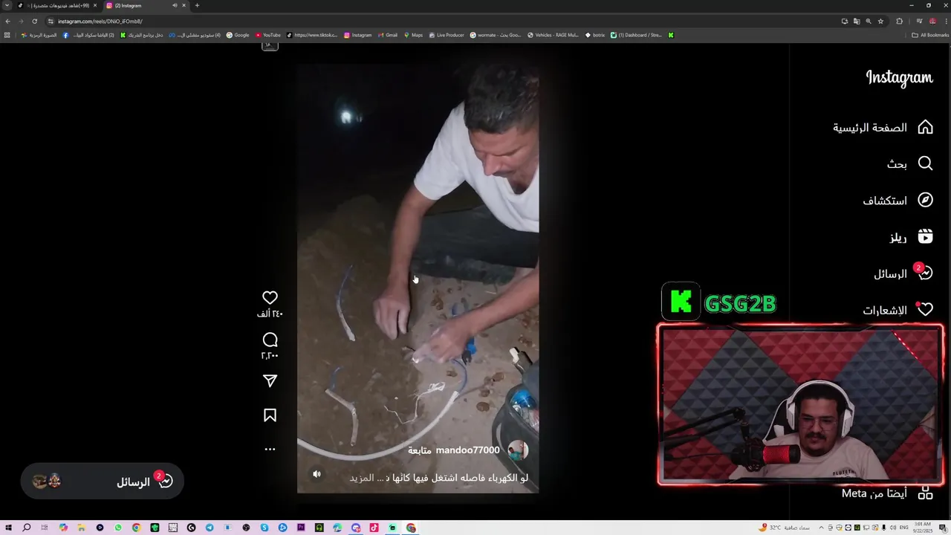This screenshot has height=535, width=951.
Task: Open ريلز reels in sidebar
Action: click(x=911, y=237)
